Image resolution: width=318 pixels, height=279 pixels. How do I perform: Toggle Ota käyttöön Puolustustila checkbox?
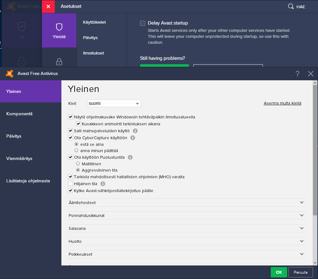[71, 157]
